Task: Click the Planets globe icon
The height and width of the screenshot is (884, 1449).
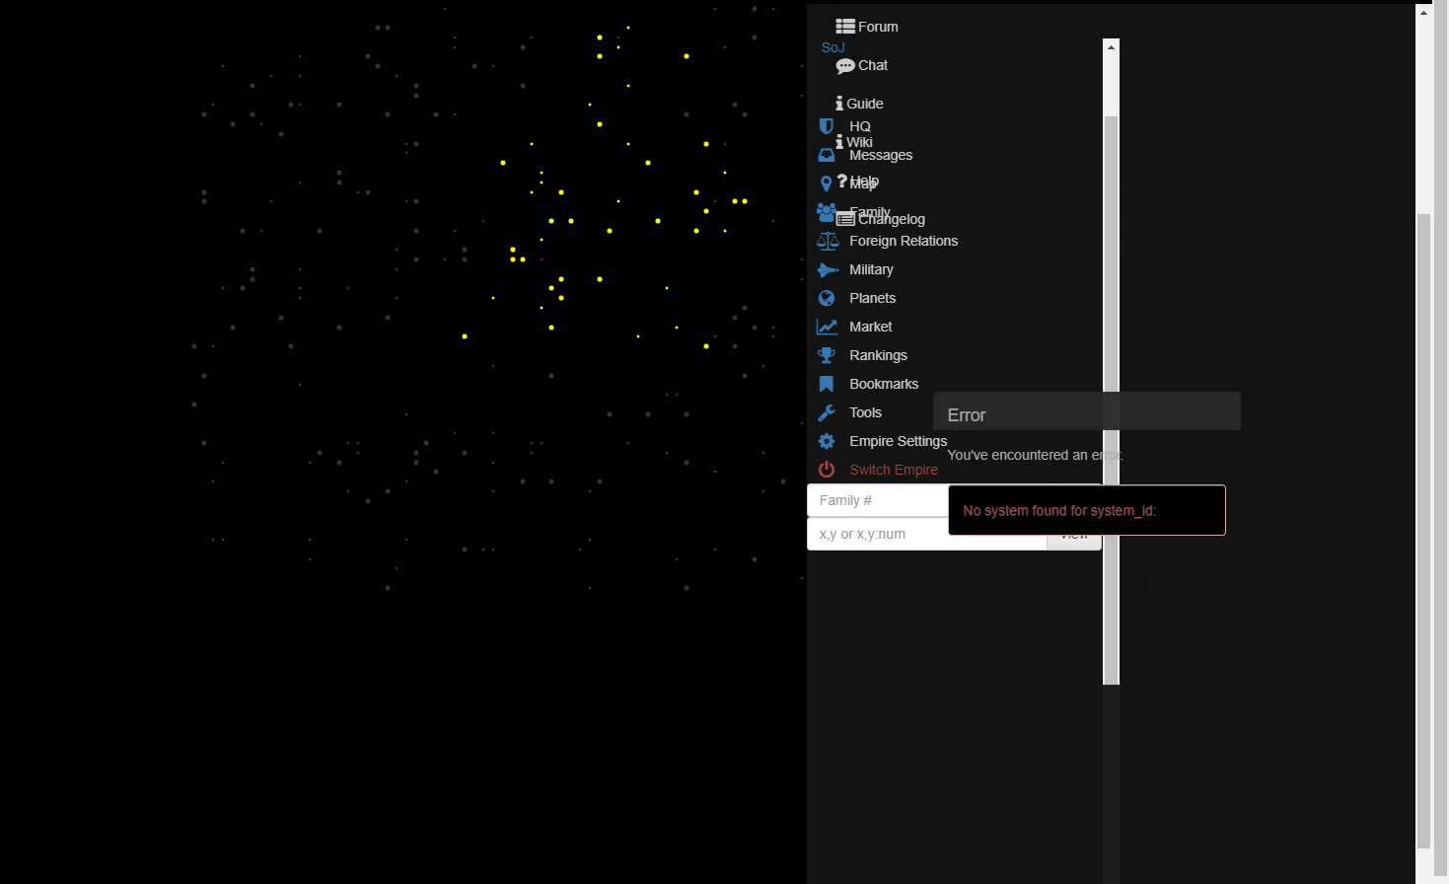Action: click(x=827, y=298)
